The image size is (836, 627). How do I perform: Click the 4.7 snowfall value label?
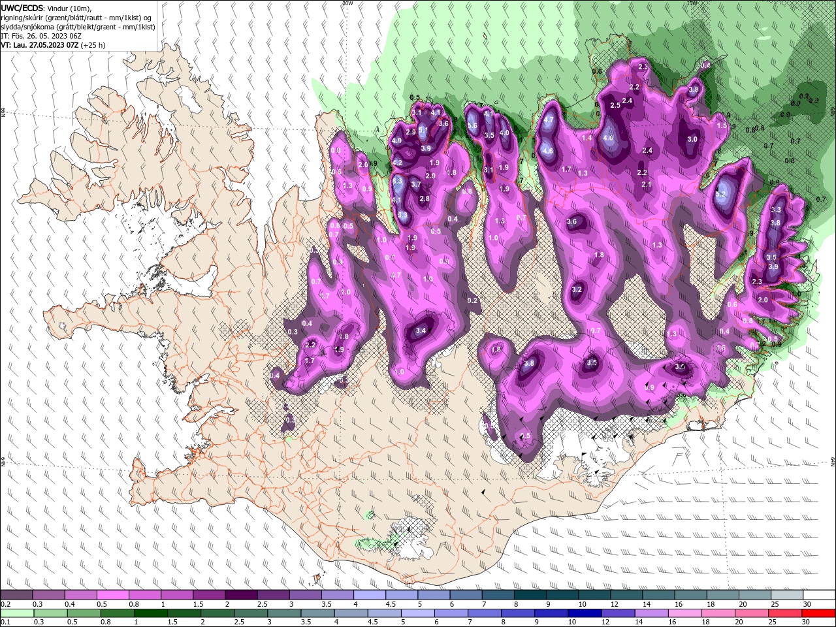pos(548,120)
